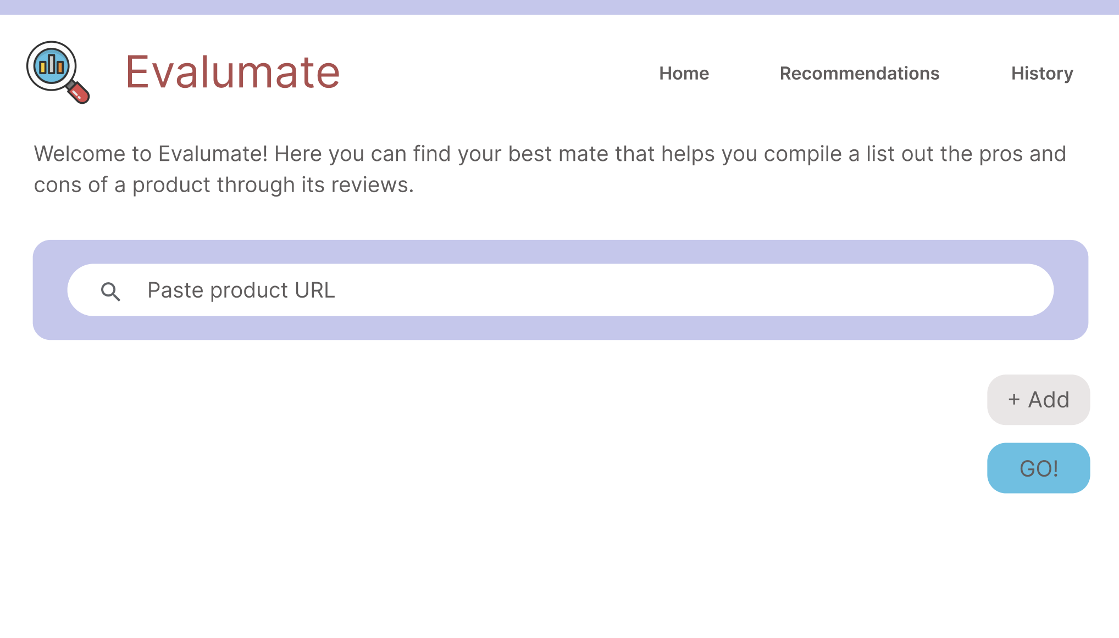Image resolution: width=1119 pixels, height=638 pixels.
Task: Open the Home page
Action: pyautogui.click(x=684, y=73)
